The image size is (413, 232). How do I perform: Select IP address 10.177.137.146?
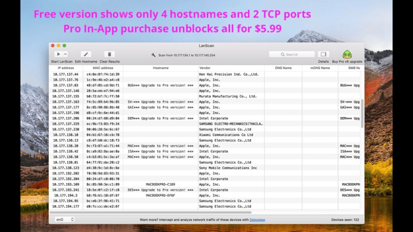point(66,91)
